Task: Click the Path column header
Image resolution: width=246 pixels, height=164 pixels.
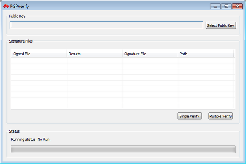Action: (206, 54)
